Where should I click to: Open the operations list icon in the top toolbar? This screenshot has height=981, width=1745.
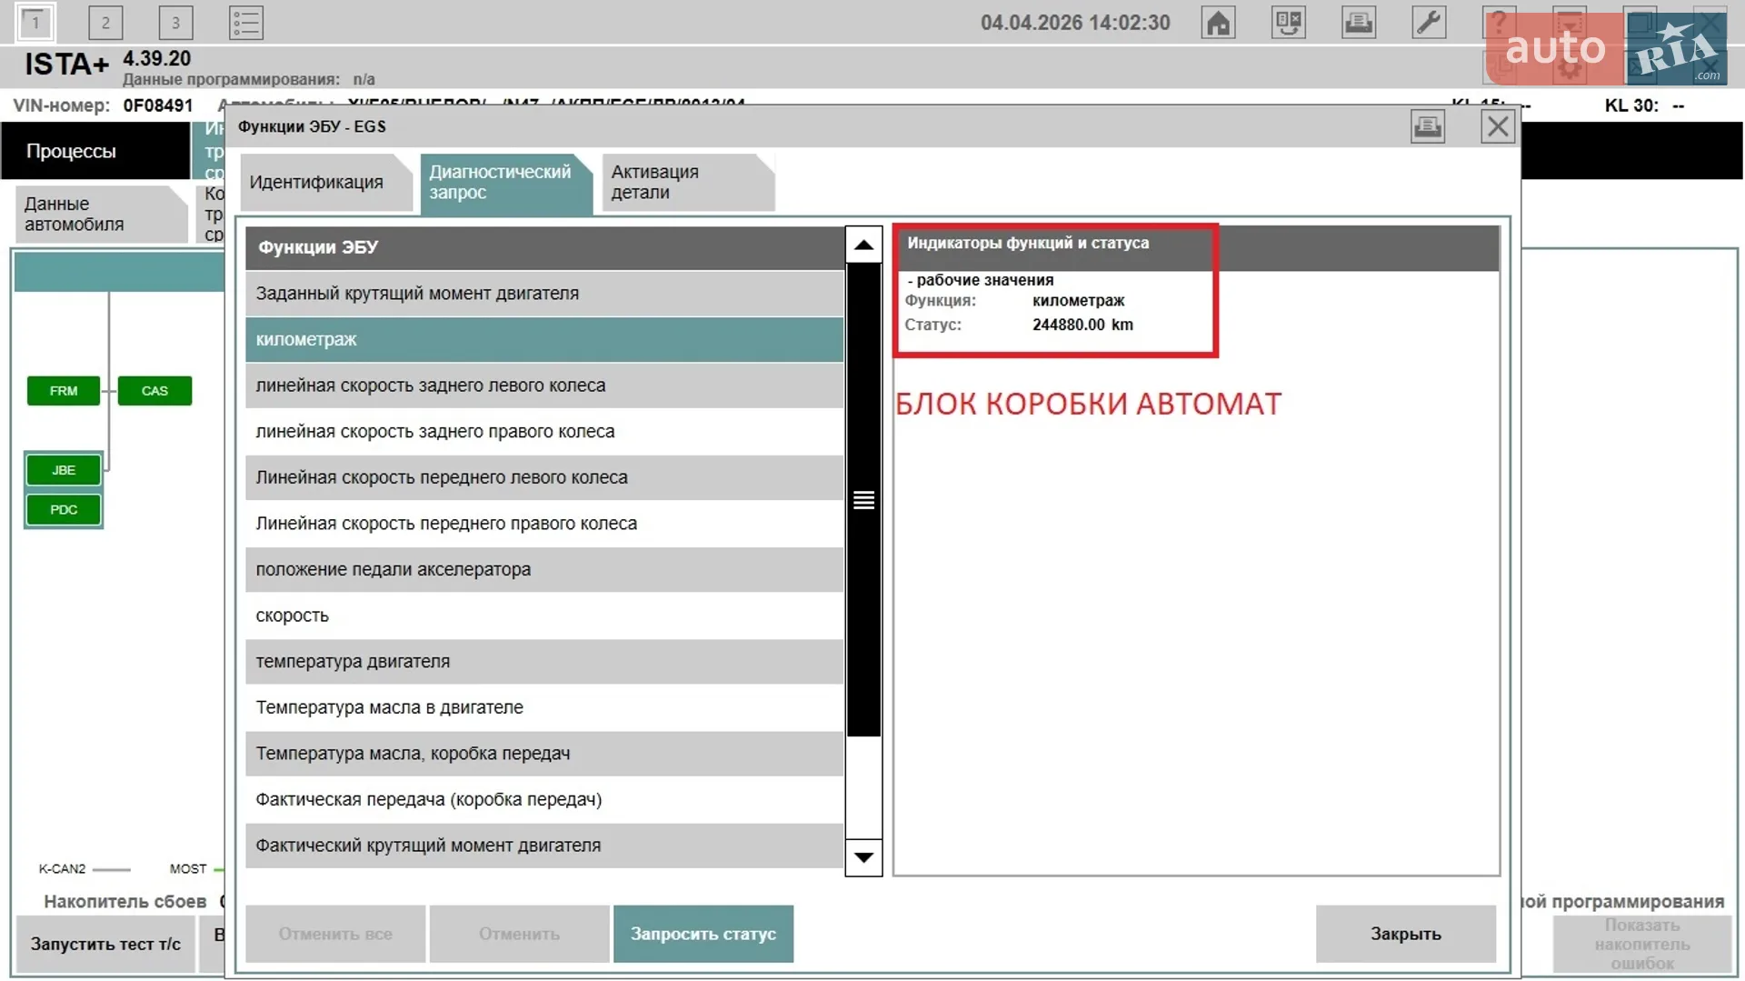[x=246, y=23]
